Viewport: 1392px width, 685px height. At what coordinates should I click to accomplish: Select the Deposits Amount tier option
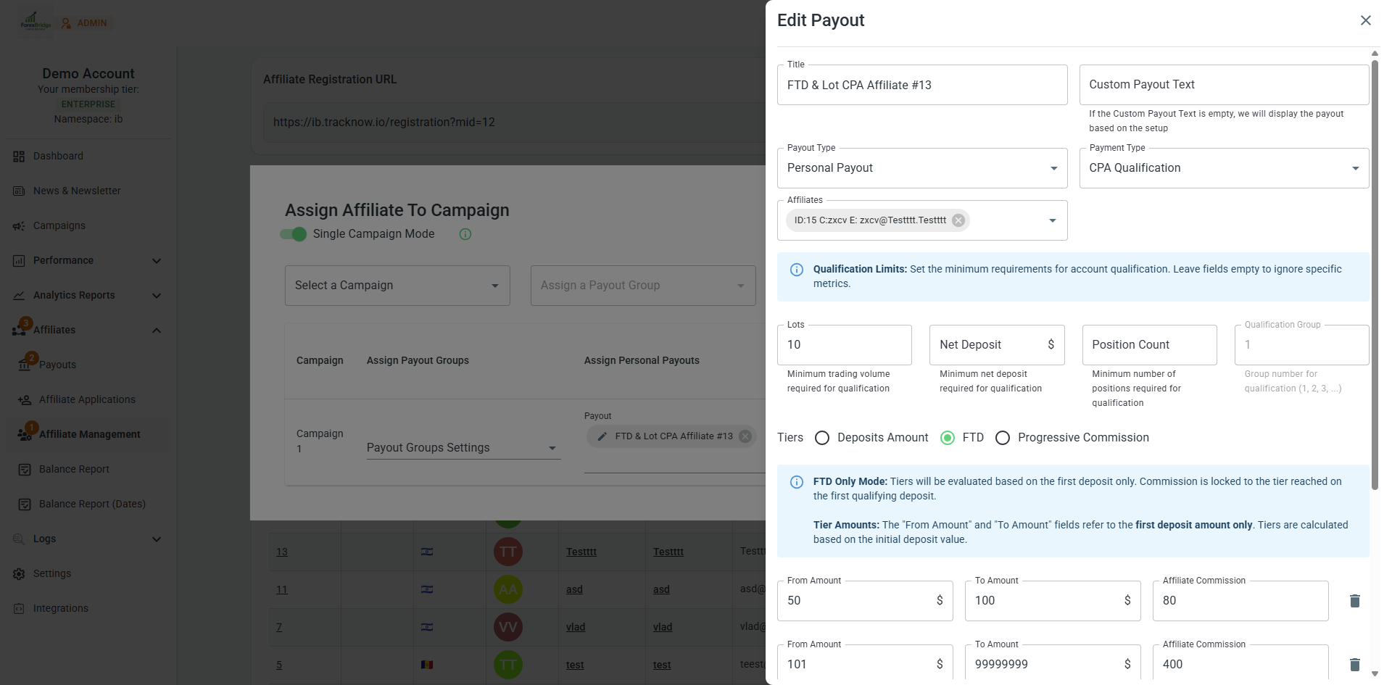[822, 438]
